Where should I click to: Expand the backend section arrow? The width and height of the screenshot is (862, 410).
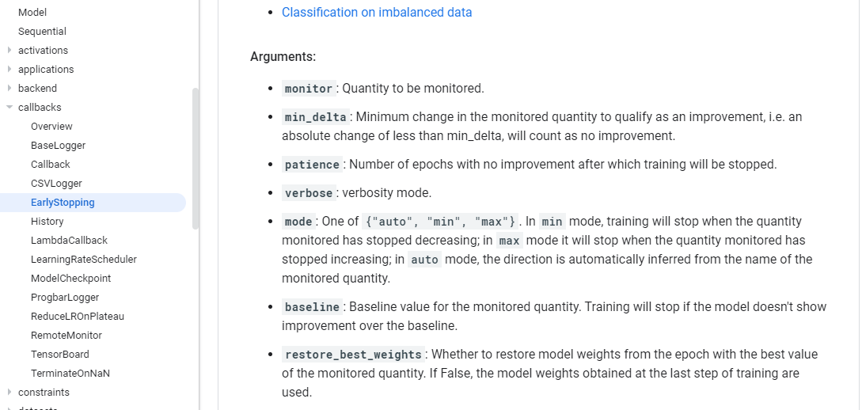coord(9,89)
